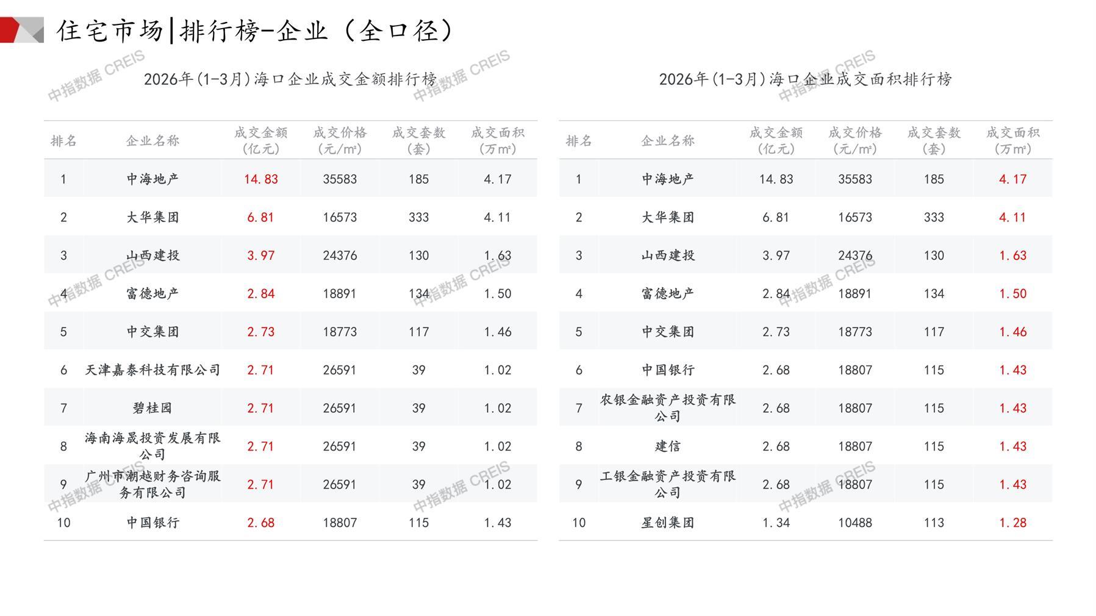This screenshot has width=1096, height=616.
Task: Click the slide title 住宅市场|排行榜-企业（全口径）
Action: 256,30
